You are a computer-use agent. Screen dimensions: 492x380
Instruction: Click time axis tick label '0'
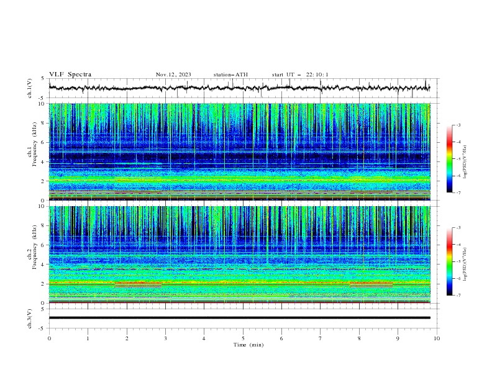point(49,338)
